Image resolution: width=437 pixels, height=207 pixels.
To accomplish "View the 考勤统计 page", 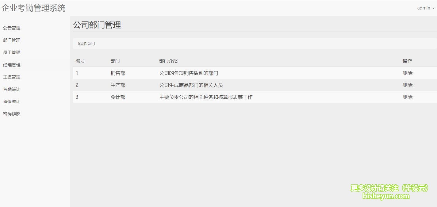I will tap(12, 89).
